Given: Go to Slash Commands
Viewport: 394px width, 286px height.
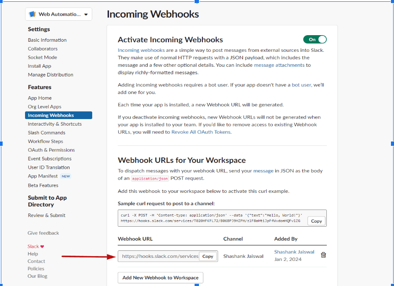Looking at the screenshot, I should tap(47, 133).
